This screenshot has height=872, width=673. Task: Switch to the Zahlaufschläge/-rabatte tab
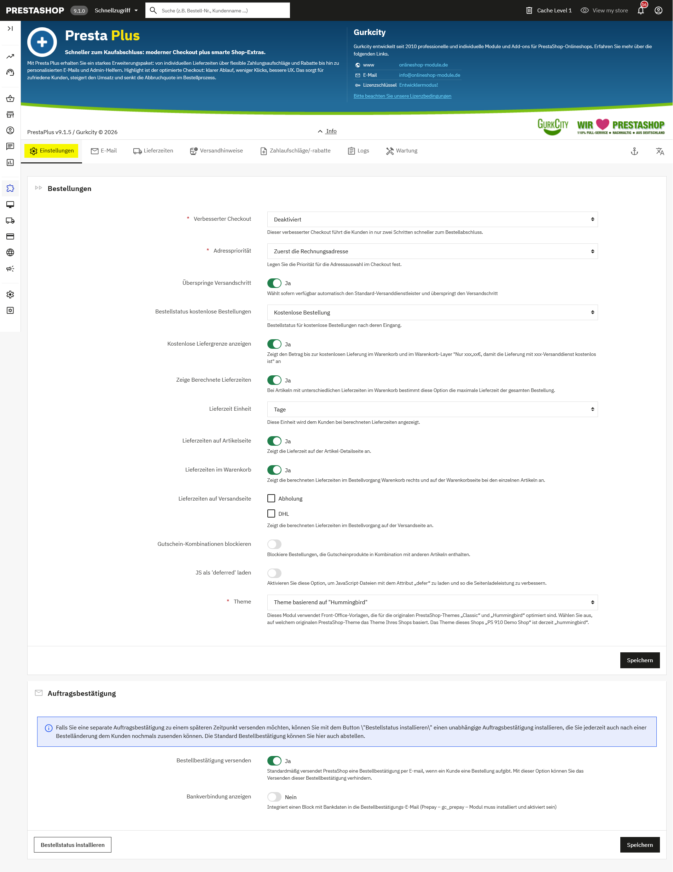[x=295, y=151]
